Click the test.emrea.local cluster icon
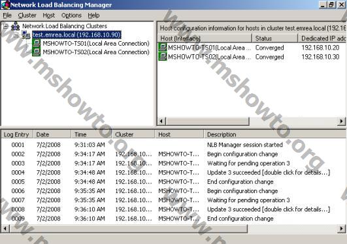The image size is (347, 244). point(26,35)
